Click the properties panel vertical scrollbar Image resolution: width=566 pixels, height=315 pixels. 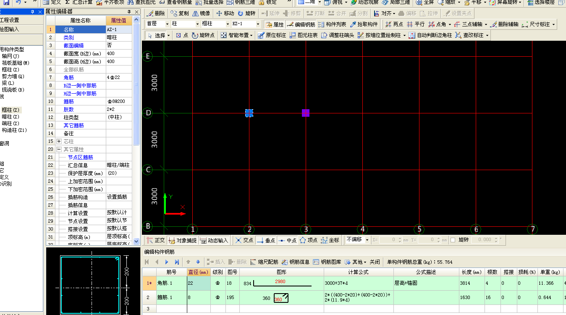(136, 130)
